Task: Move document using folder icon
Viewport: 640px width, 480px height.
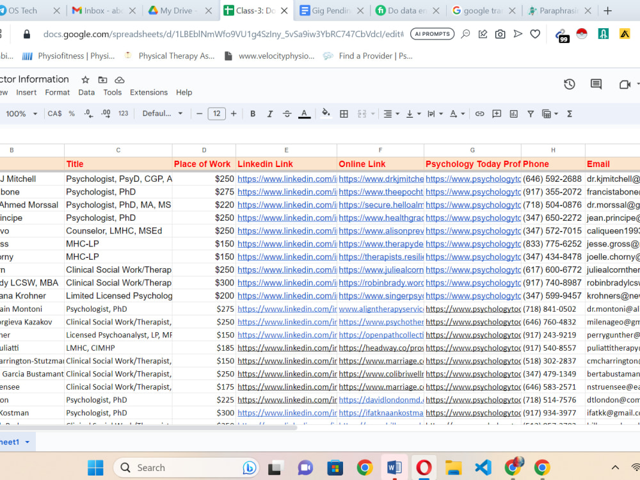Action: pyautogui.click(x=102, y=80)
